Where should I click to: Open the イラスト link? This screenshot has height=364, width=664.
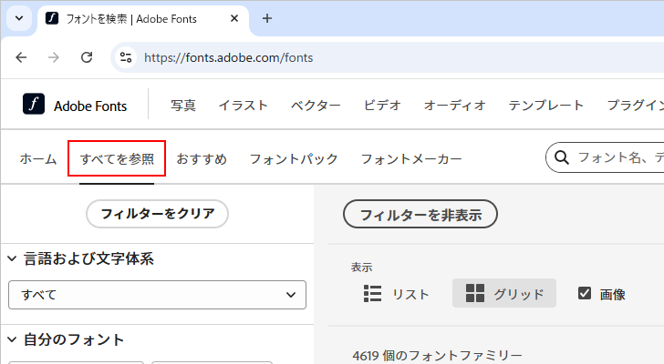pos(243,106)
